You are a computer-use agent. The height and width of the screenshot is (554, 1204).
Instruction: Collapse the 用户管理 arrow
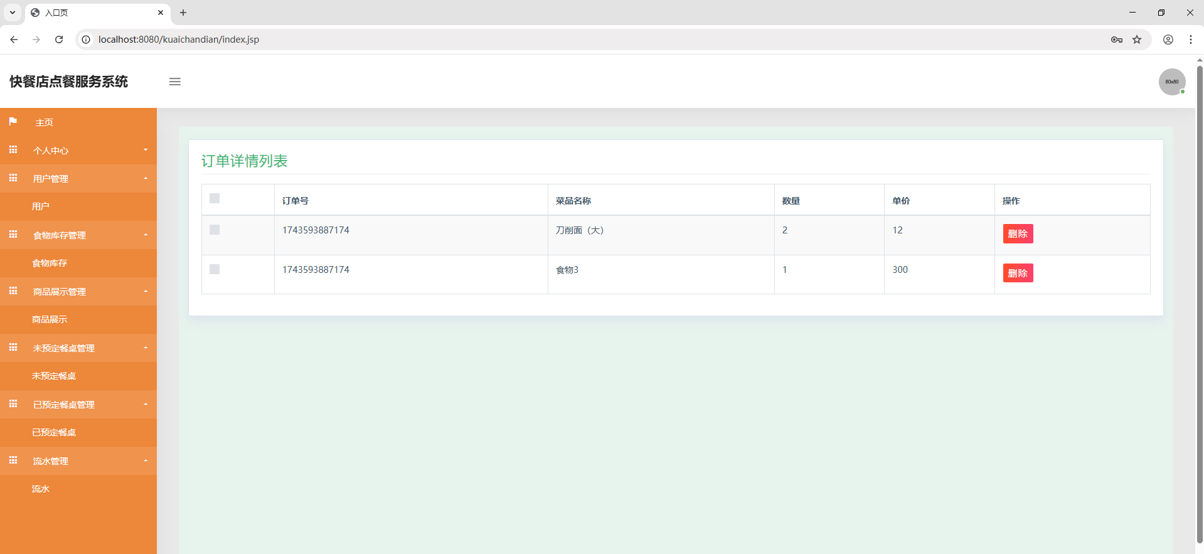coord(146,178)
